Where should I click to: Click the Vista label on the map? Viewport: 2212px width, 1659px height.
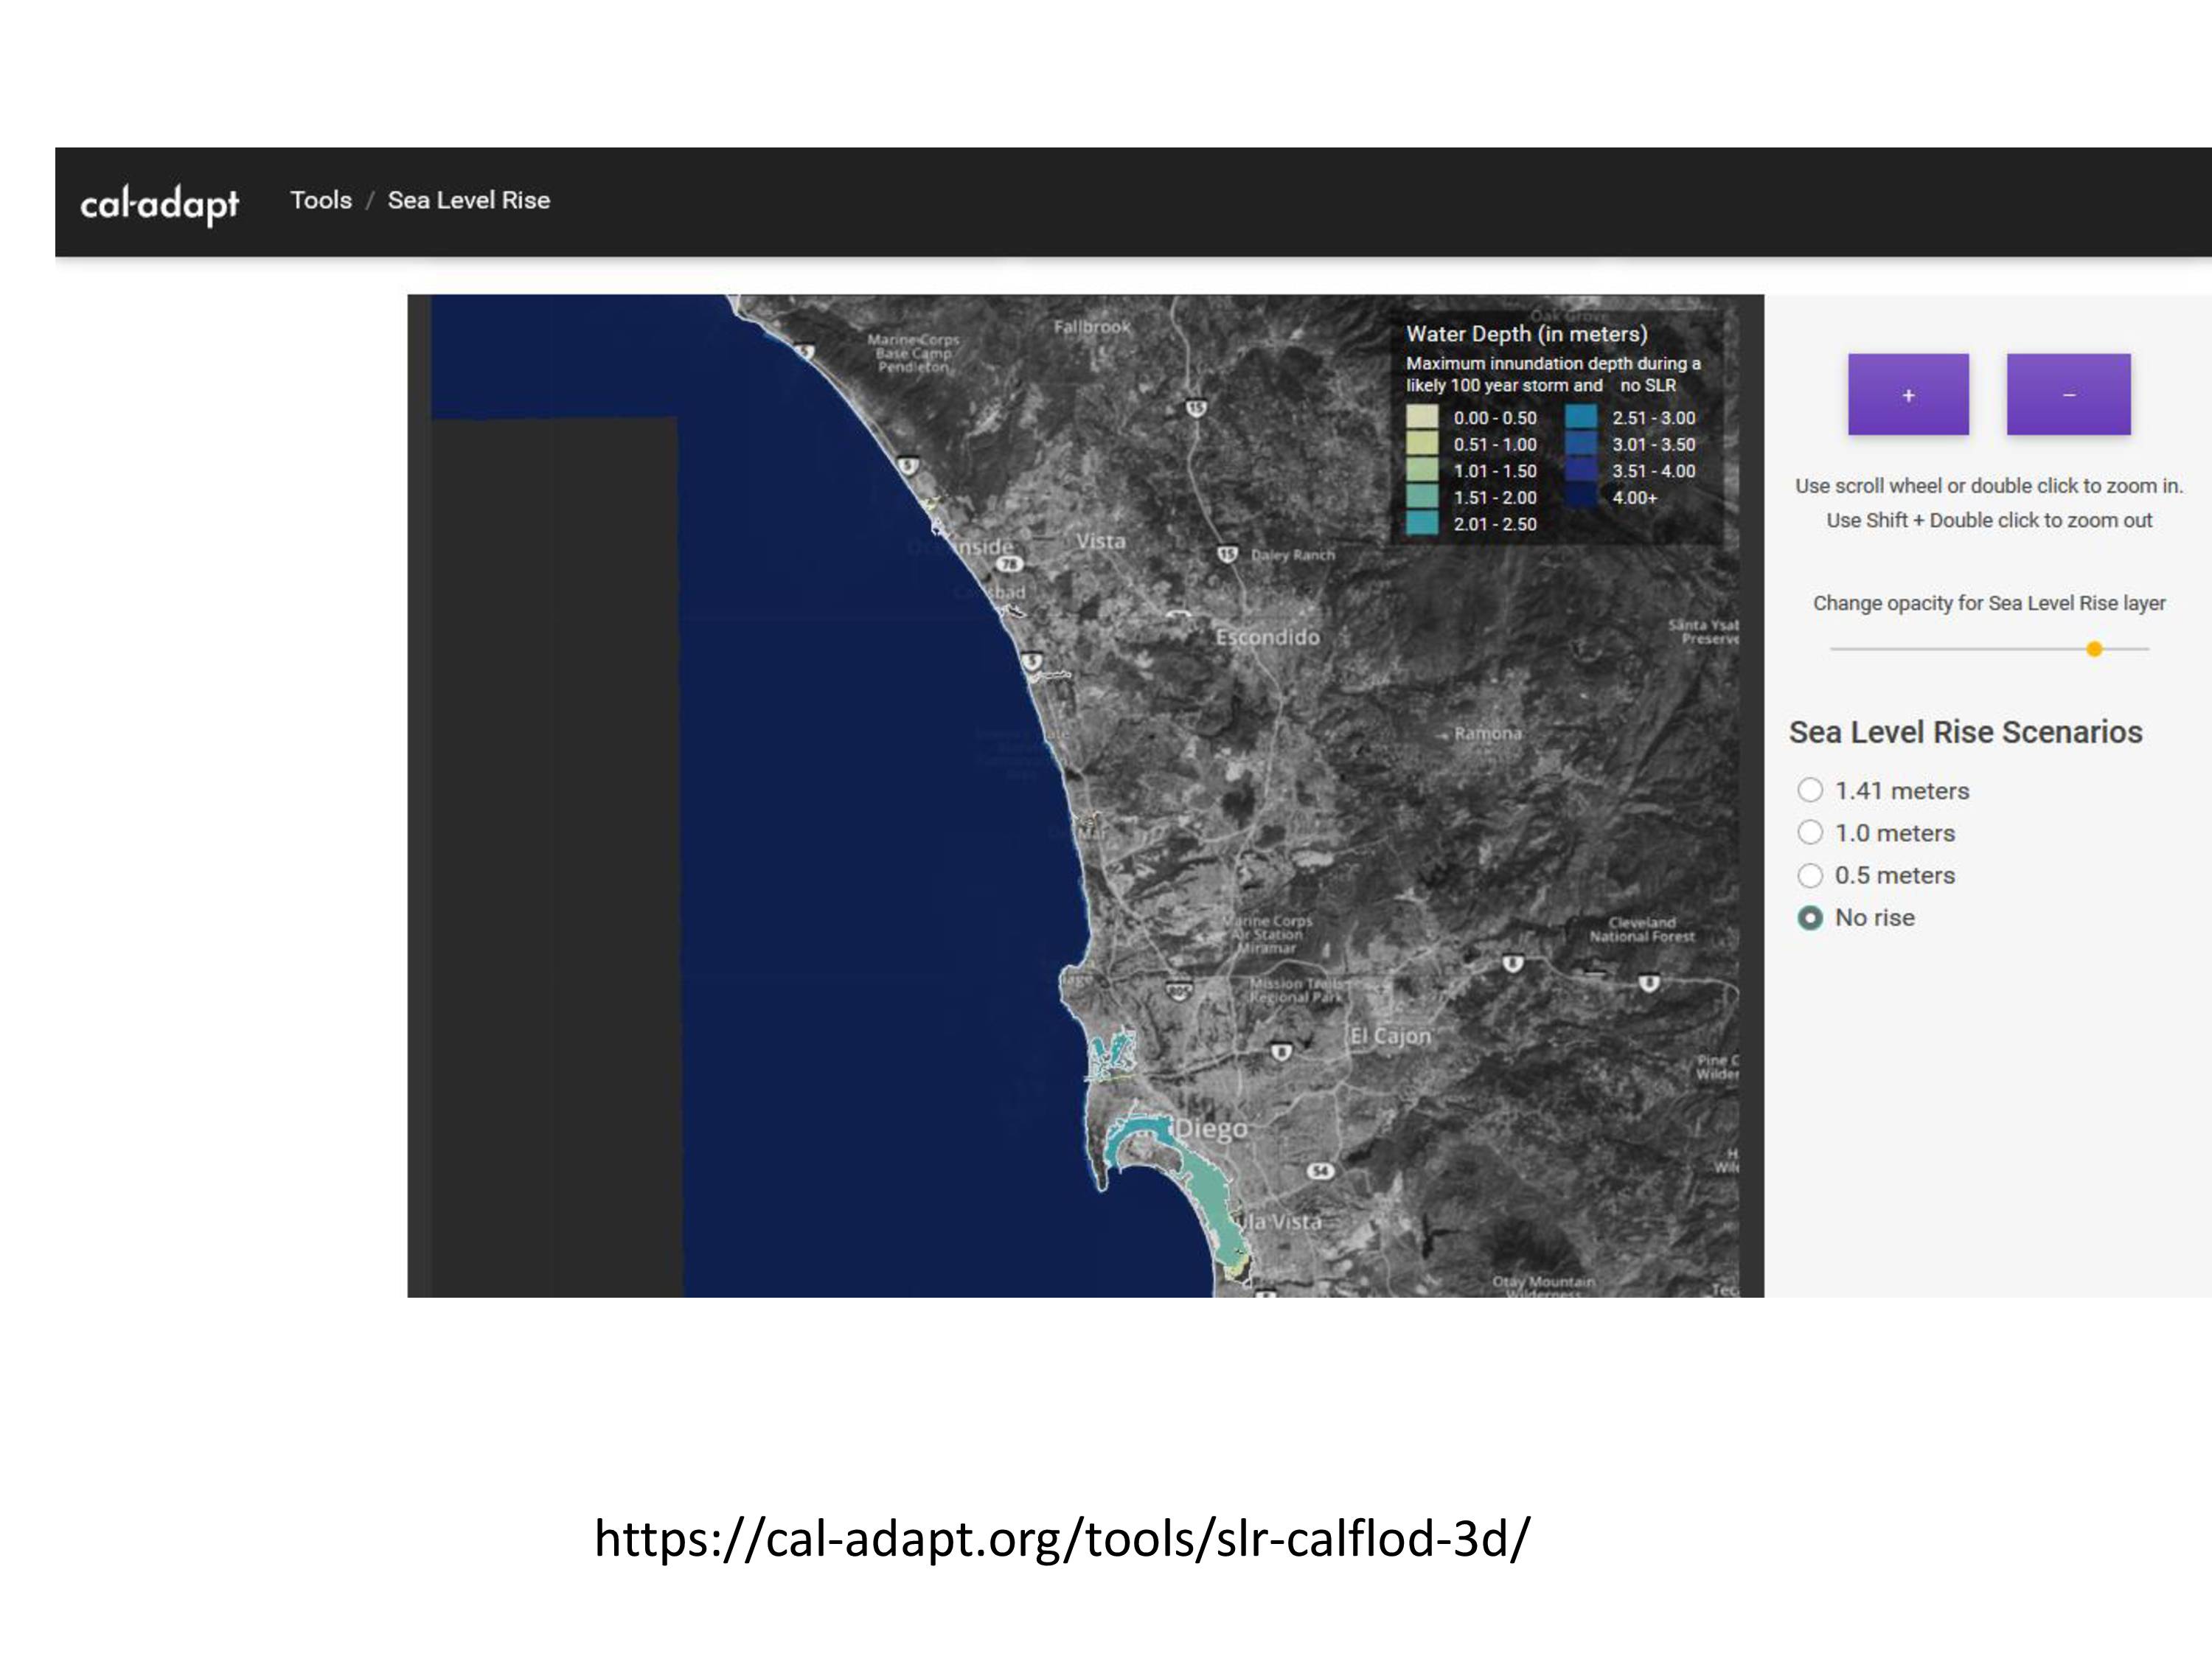click(1101, 541)
